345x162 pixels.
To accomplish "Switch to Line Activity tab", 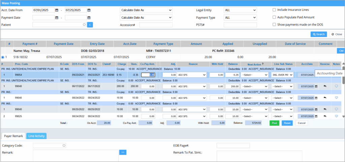I will [36, 136].
